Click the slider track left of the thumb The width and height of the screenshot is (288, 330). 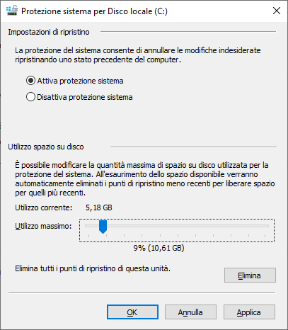(x=92, y=226)
